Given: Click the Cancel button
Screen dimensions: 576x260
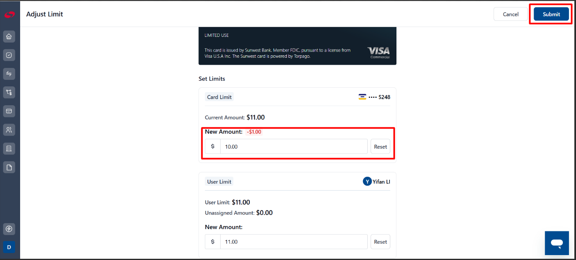Looking at the screenshot, I should coord(511,14).
